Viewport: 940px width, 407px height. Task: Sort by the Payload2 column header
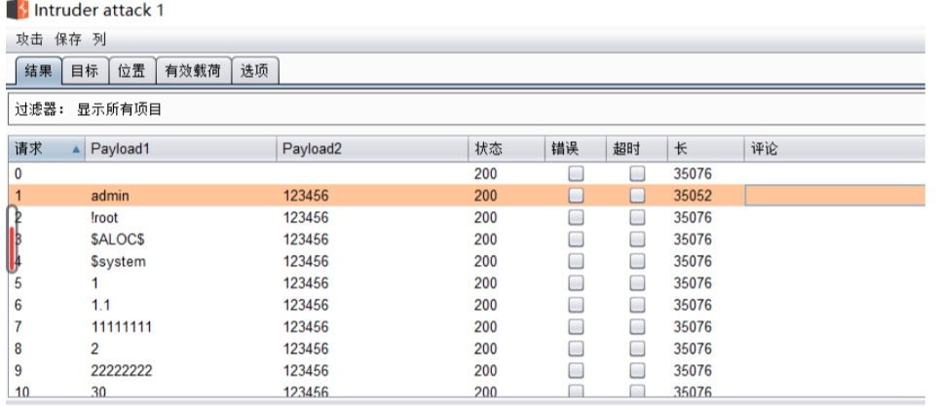372,149
